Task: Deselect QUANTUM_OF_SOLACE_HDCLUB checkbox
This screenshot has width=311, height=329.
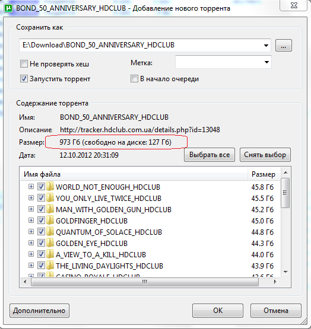Action: coord(41,232)
